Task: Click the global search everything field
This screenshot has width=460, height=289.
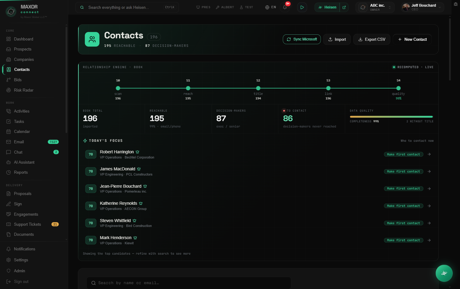Action: tap(127, 7)
